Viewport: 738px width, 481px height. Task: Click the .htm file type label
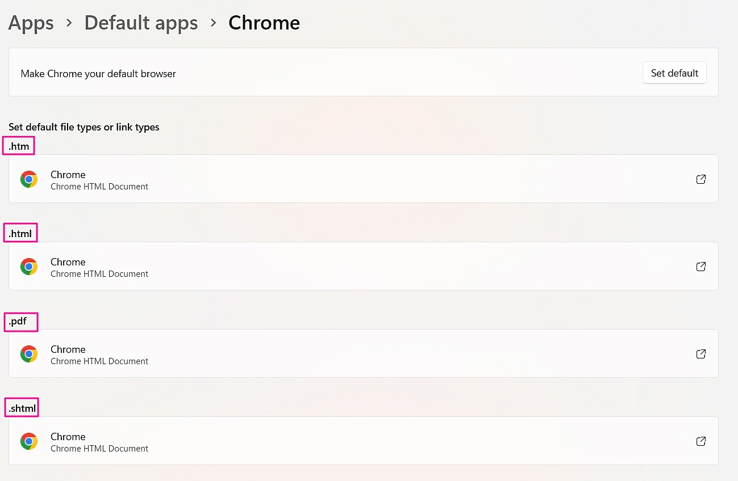[19, 146]
